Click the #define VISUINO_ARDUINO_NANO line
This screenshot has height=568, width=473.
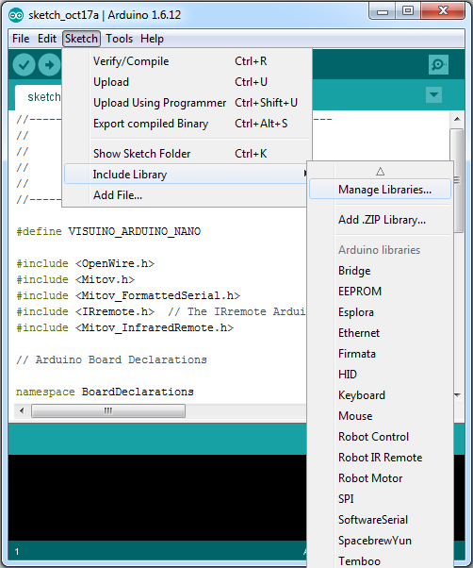point(108,231)
